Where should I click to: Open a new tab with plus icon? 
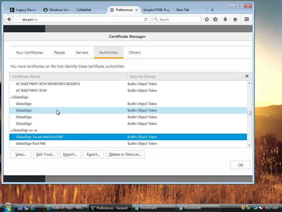[212, 10]
